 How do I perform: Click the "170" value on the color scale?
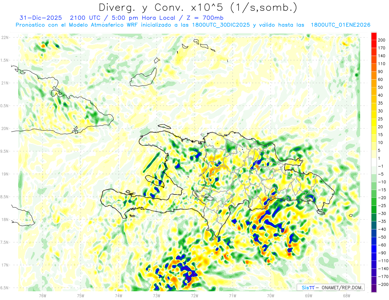[382, 48]
